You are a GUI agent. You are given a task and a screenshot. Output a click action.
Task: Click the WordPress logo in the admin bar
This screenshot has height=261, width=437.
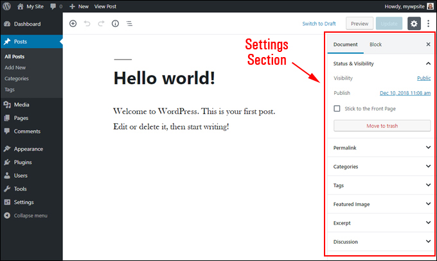[x=6, y=6]
